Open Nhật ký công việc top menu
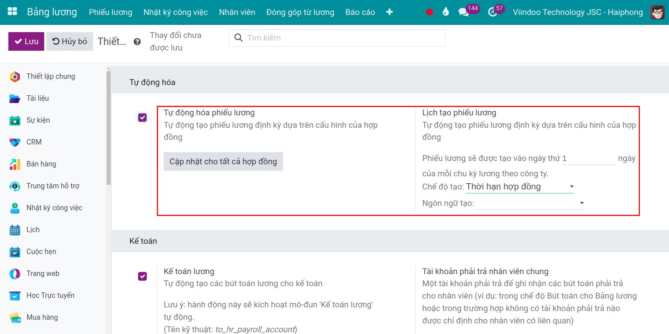The image size is (669, 334). tap(176, 12)
